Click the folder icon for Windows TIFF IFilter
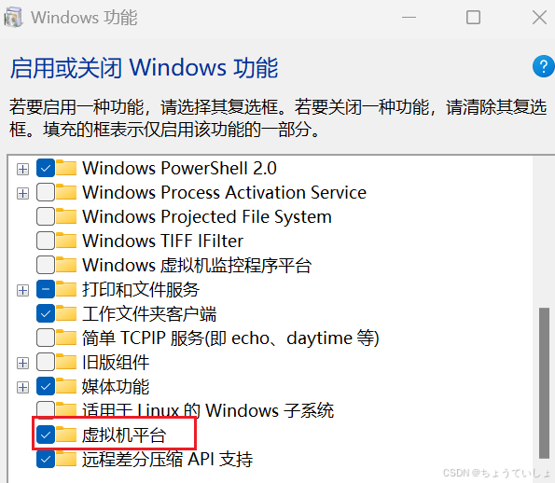The image size is (555, 483). (x=66, y=241)
